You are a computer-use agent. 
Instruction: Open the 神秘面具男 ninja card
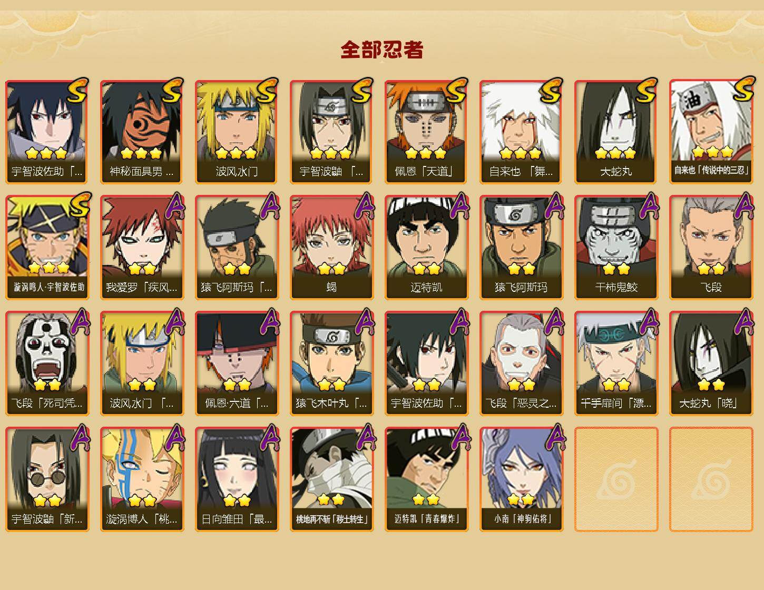click(x=142, y=132)
